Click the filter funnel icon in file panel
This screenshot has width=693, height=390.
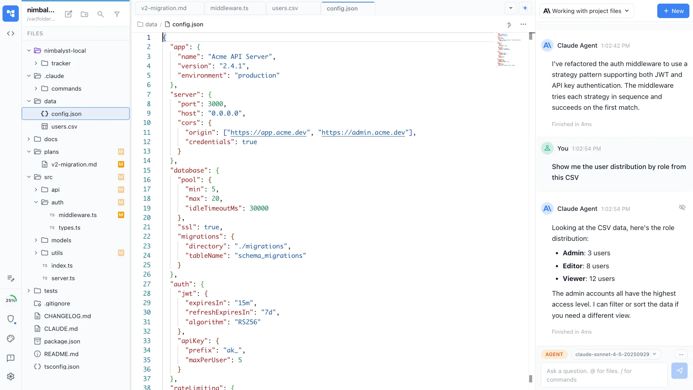(117, 14)
